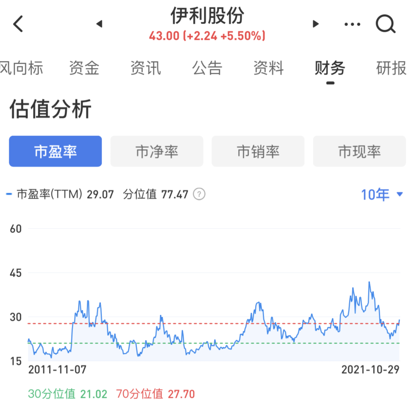Tap the y-axis label 15

16,361
